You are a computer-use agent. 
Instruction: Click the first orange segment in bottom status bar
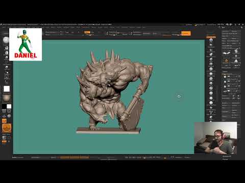pyautogui.click(x=65, y=158)
